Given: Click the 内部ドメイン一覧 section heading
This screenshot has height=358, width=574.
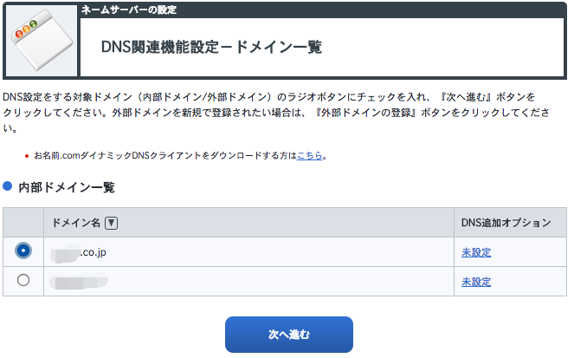Looking at the screenshot, I should tap(67, 187).
